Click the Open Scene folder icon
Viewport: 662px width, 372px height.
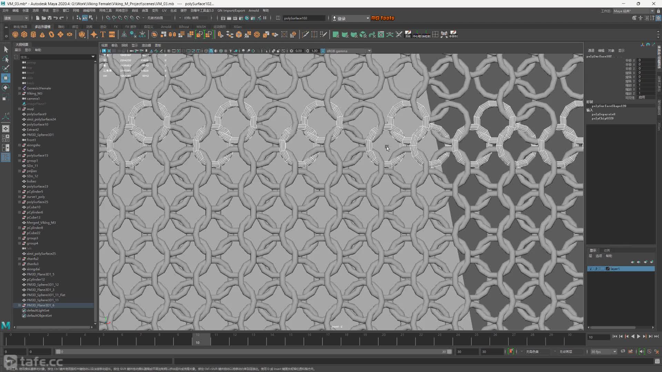coord(43,18)
